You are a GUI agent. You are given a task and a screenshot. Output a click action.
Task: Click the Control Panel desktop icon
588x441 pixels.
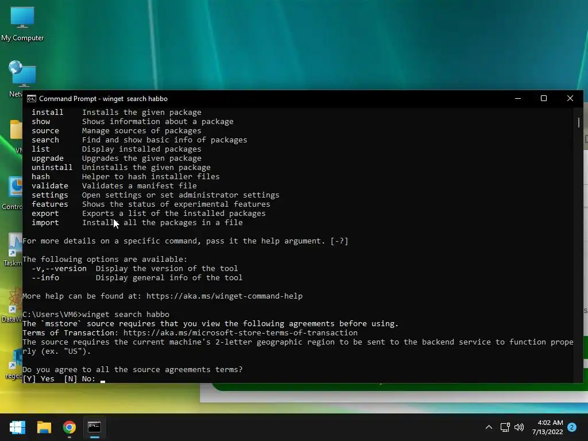pyautogui.click(x=13, y=192)
